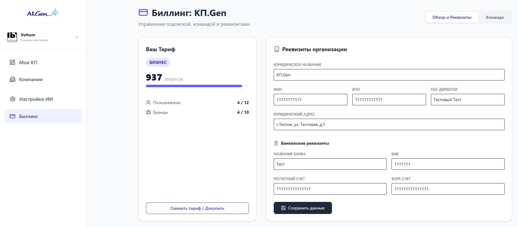The width and height of the screenshot is (518, 227).
Task: Click the AI.Gen logo
Action: [x=43, y=13]
